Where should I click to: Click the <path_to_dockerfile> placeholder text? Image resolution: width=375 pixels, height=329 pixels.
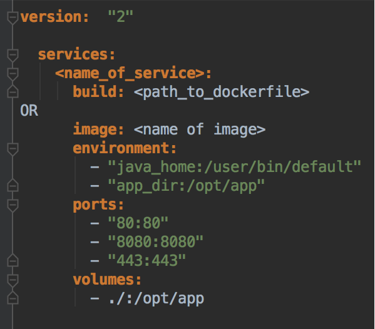click(x=222, y=92)
